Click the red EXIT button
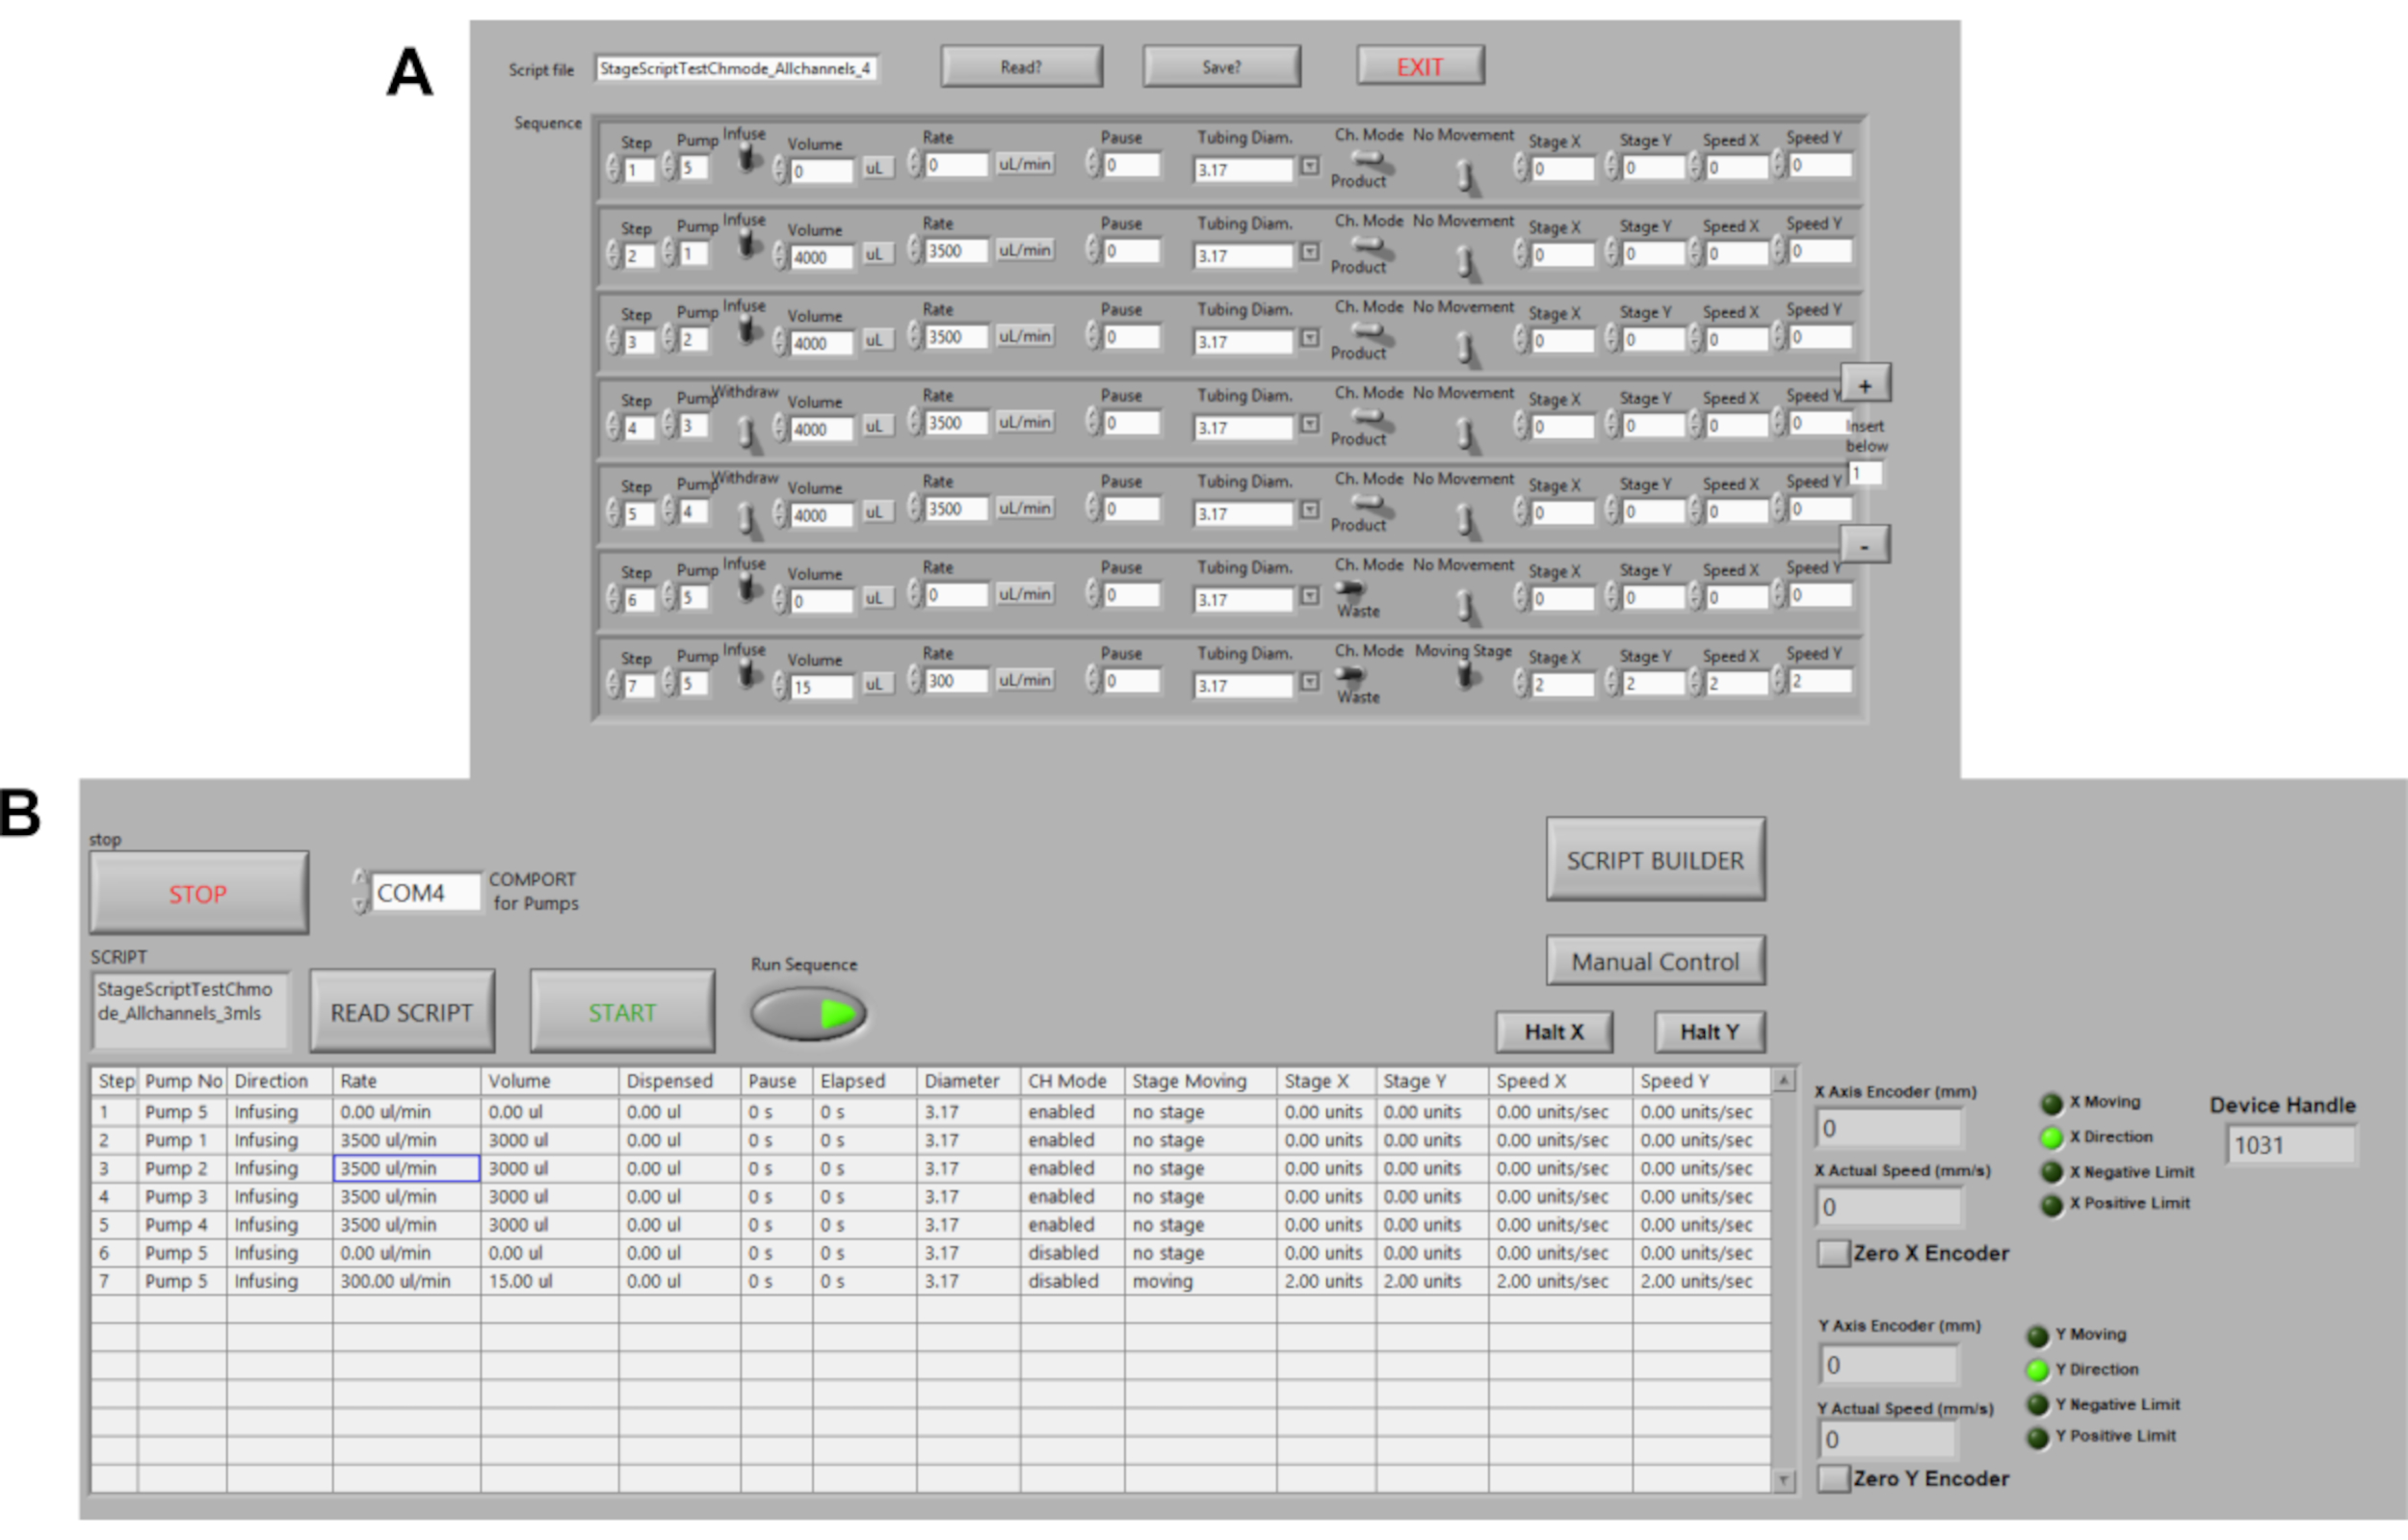This screenshot has height=1540, width=2408. [1420, 67]
